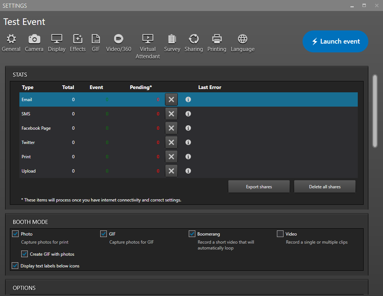Show info for Twitter row
This screenshot has width=383, height=296.
click(188, 143)
